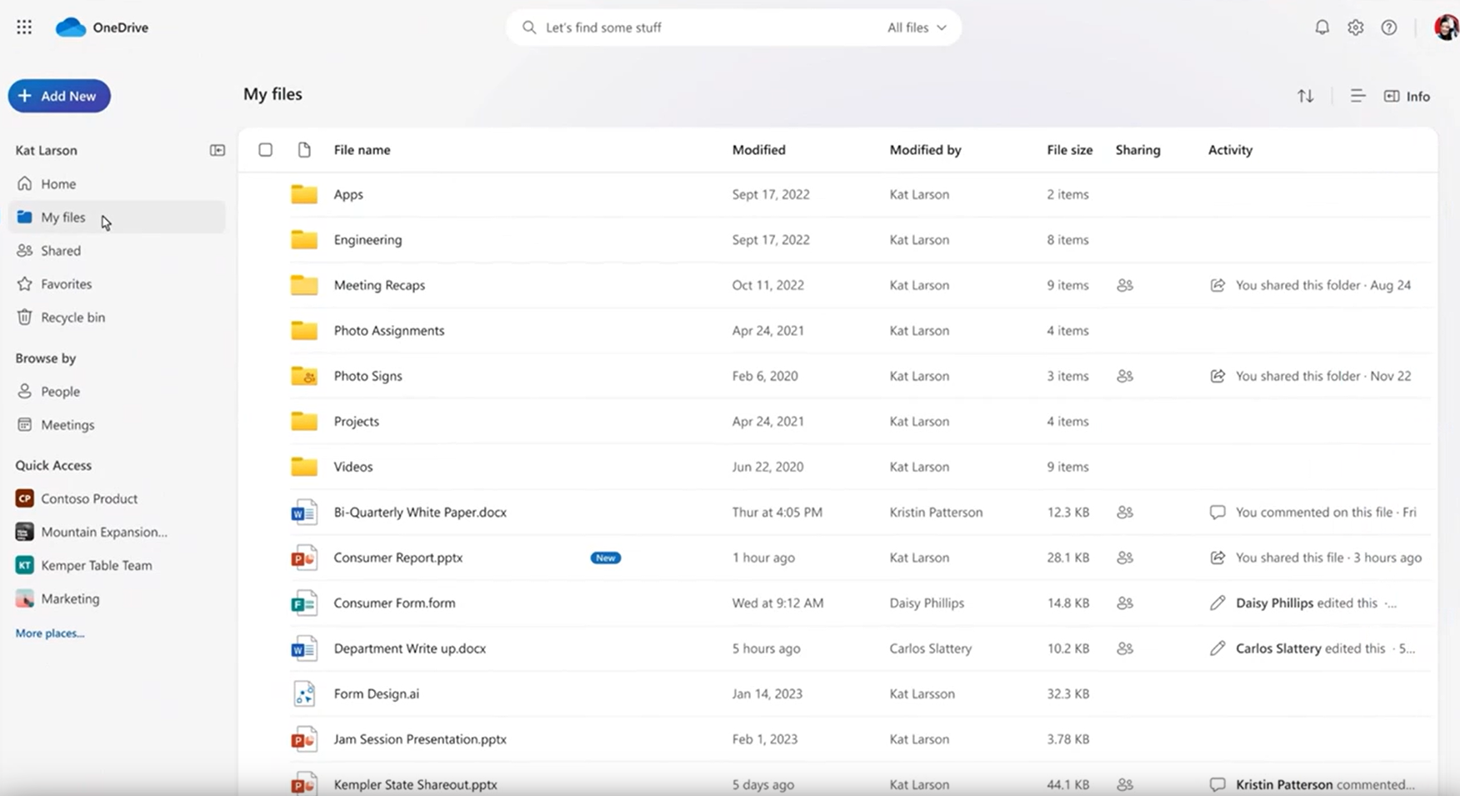Open Jam Session Presentation.pptx
Screen dimensions: 1460x796
(x=420, y=739)
